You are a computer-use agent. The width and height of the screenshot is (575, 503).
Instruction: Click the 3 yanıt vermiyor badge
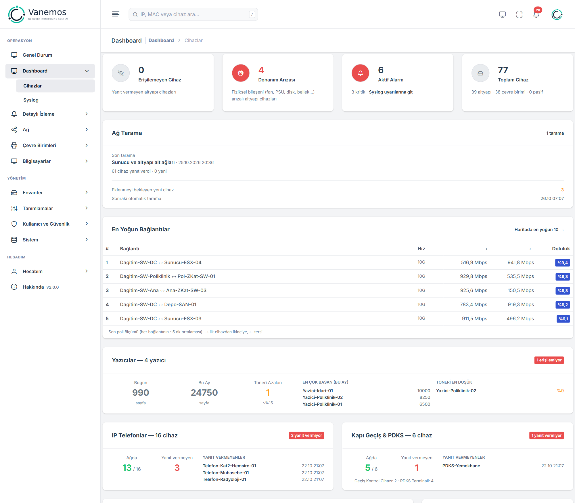[306, 435]
